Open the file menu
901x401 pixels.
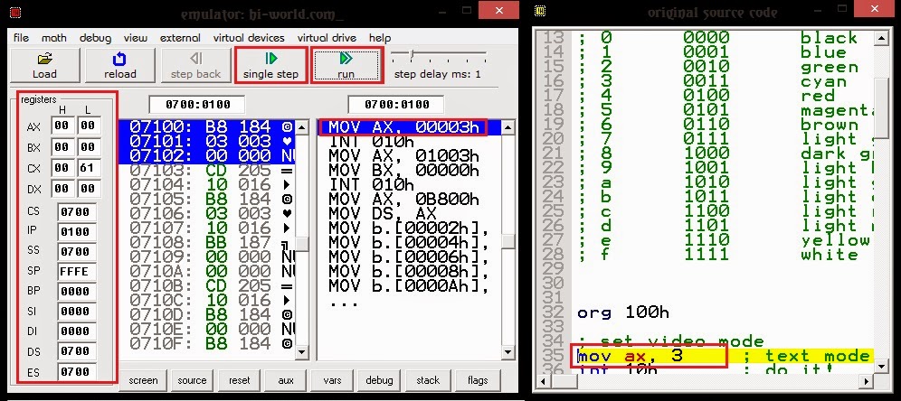tap(22, 38)
